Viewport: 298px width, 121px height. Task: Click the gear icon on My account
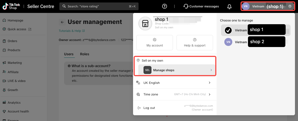pyautogui.click(x=155, y=40)
